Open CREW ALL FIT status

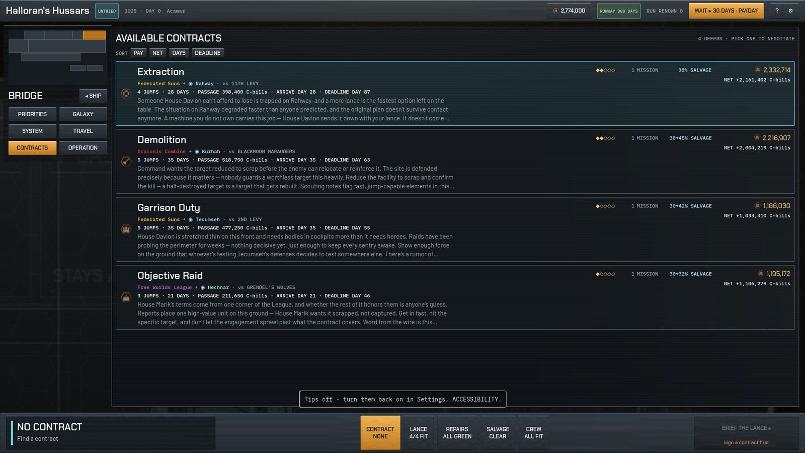(x=534, y=433)
